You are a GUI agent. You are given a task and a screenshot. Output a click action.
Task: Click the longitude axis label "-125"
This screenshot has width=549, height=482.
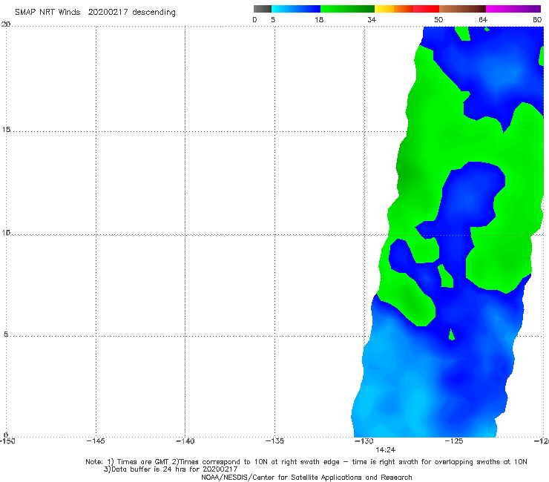[x=454, y=441]
